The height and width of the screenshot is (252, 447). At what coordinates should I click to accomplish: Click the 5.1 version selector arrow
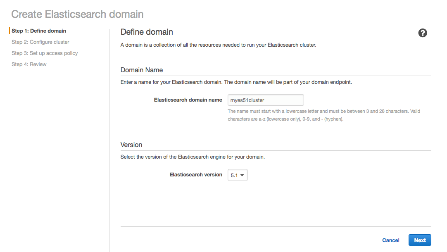[243, 175]
